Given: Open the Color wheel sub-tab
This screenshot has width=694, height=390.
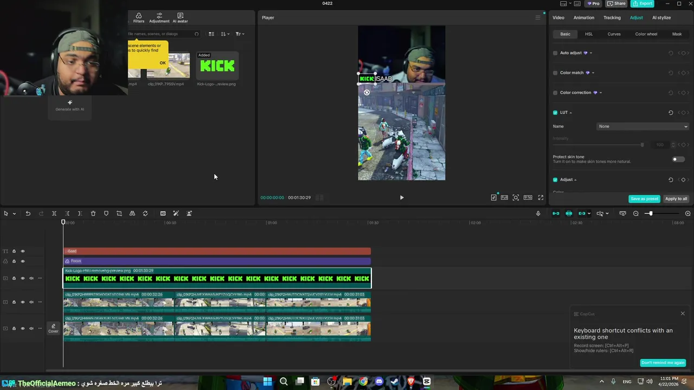Looking at the screenshot, I should pos(646,34).
